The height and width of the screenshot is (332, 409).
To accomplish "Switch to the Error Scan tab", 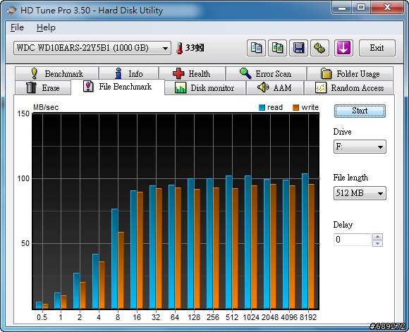I will pos(266,73).
